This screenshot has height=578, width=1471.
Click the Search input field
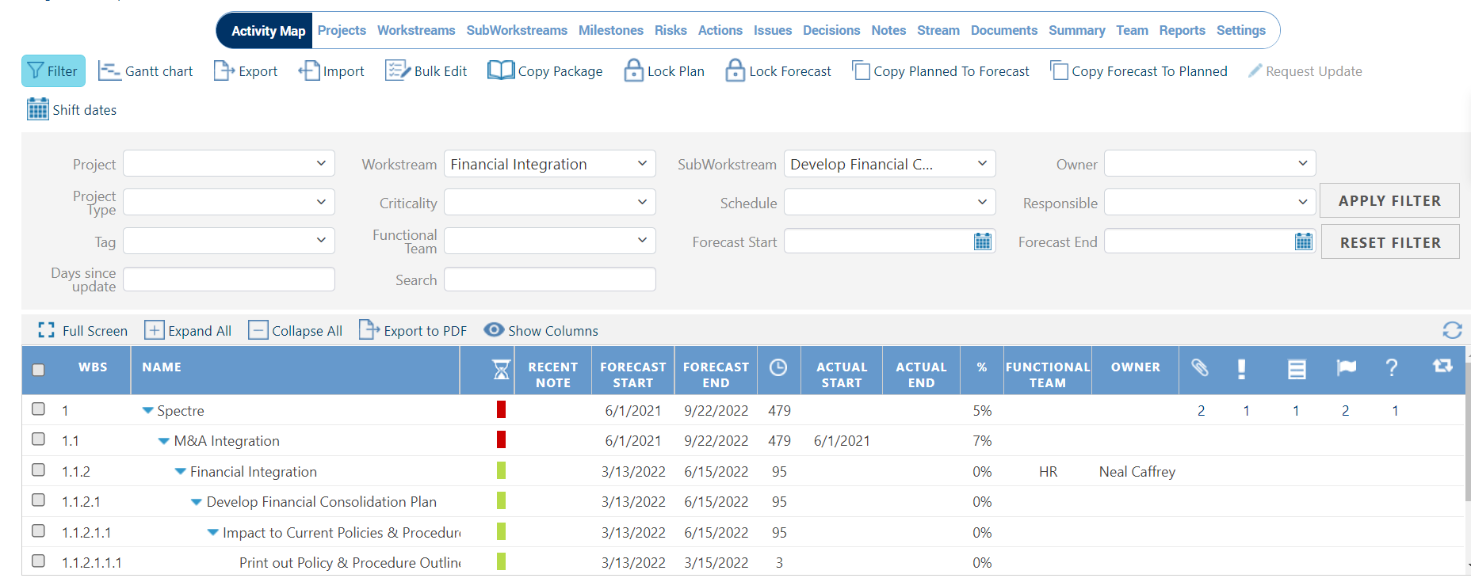pyautogui.click(x=550, y=279)
